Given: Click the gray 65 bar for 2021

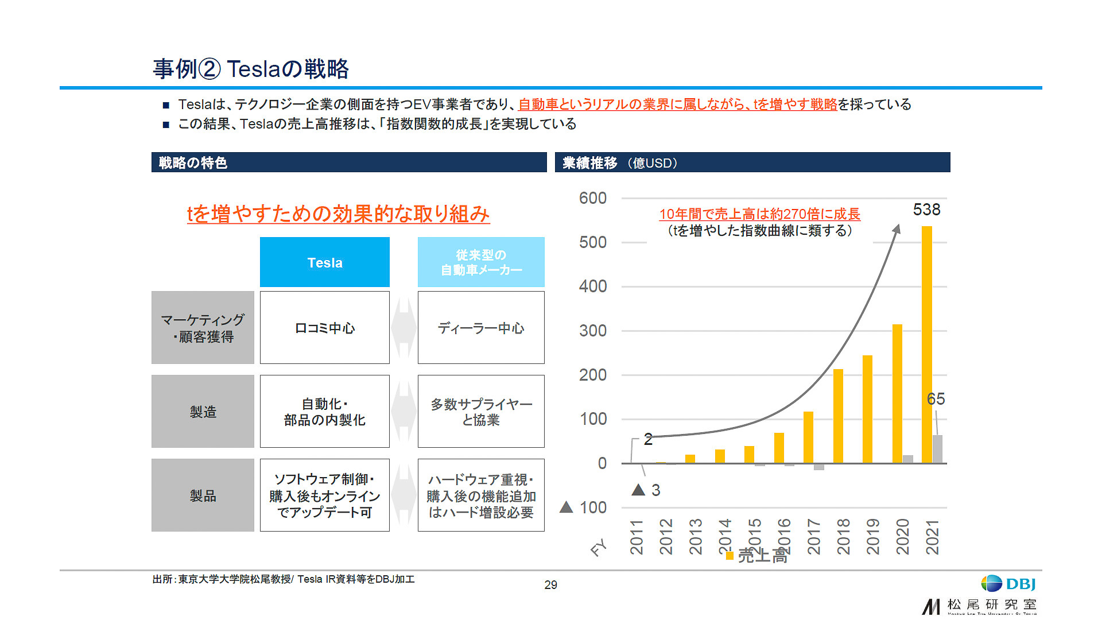Looking at the screenshot, I should (x=937, y=449).
